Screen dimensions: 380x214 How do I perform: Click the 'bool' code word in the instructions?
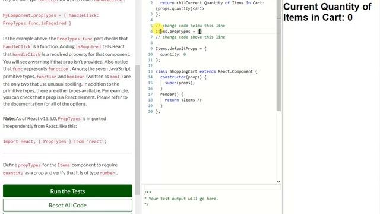point(115,77)
